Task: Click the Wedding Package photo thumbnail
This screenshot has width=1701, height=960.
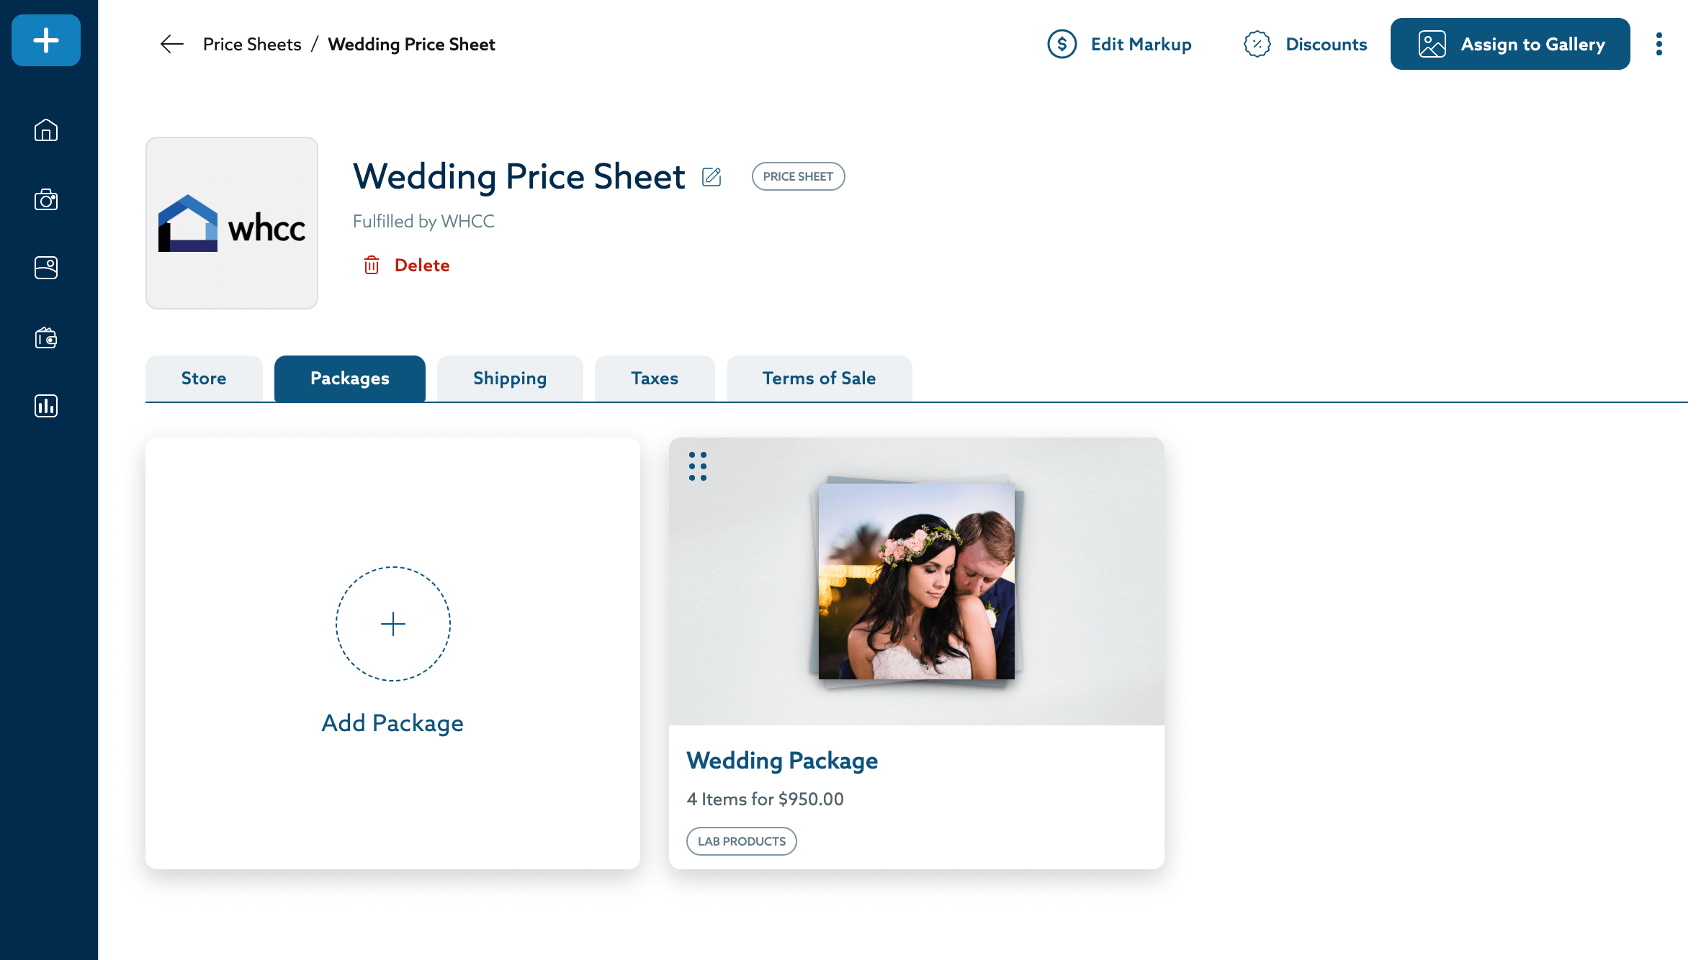Action: coord(916,581)
